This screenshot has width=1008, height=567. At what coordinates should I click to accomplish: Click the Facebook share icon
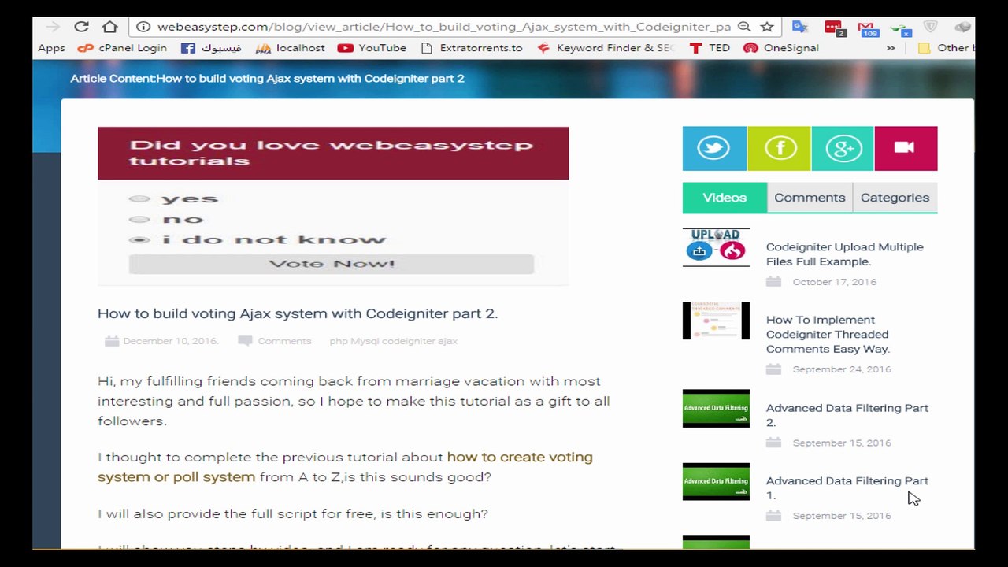779,148
